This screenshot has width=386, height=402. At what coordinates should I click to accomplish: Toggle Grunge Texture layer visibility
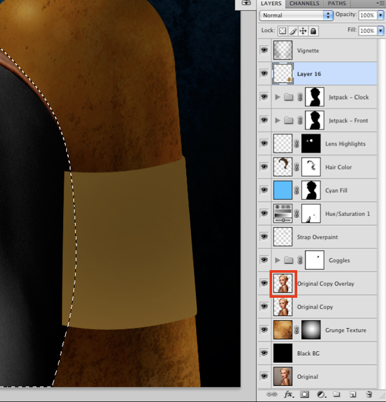coord(264,330)
